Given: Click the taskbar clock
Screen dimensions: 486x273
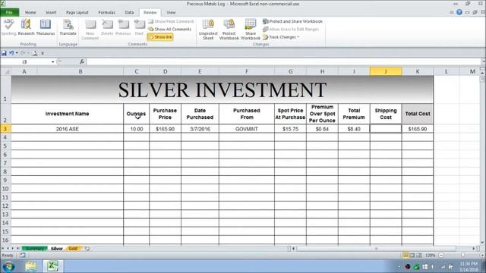Looking at the screenshot, I should (x=469, y=266).
